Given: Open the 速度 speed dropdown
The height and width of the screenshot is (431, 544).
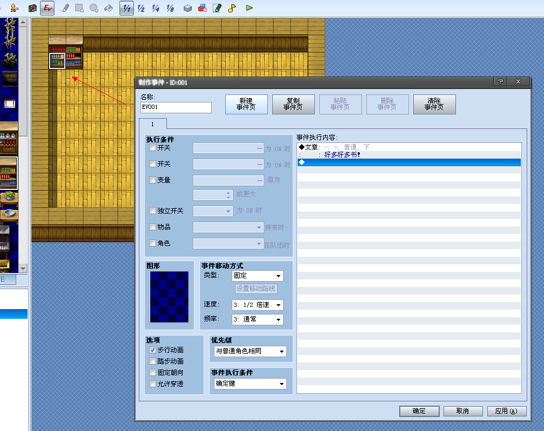Looking at the screenshot, I should 258,305.
